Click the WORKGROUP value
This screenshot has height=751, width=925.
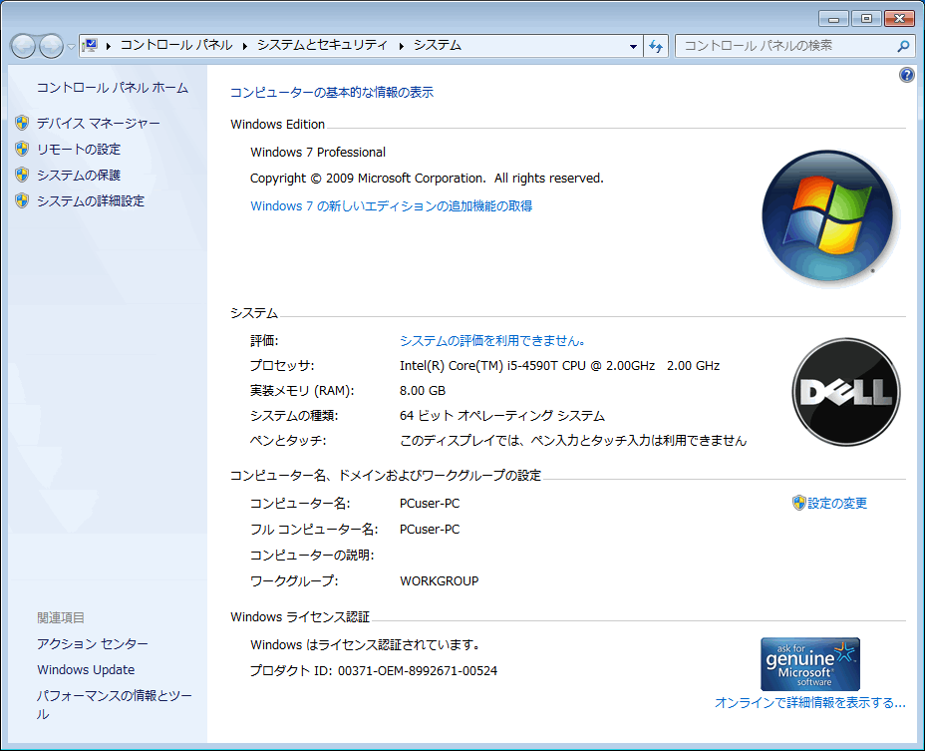click(440, 581)
